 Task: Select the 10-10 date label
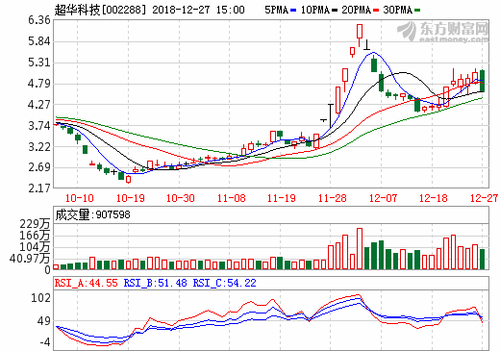[x=79, y=198]
